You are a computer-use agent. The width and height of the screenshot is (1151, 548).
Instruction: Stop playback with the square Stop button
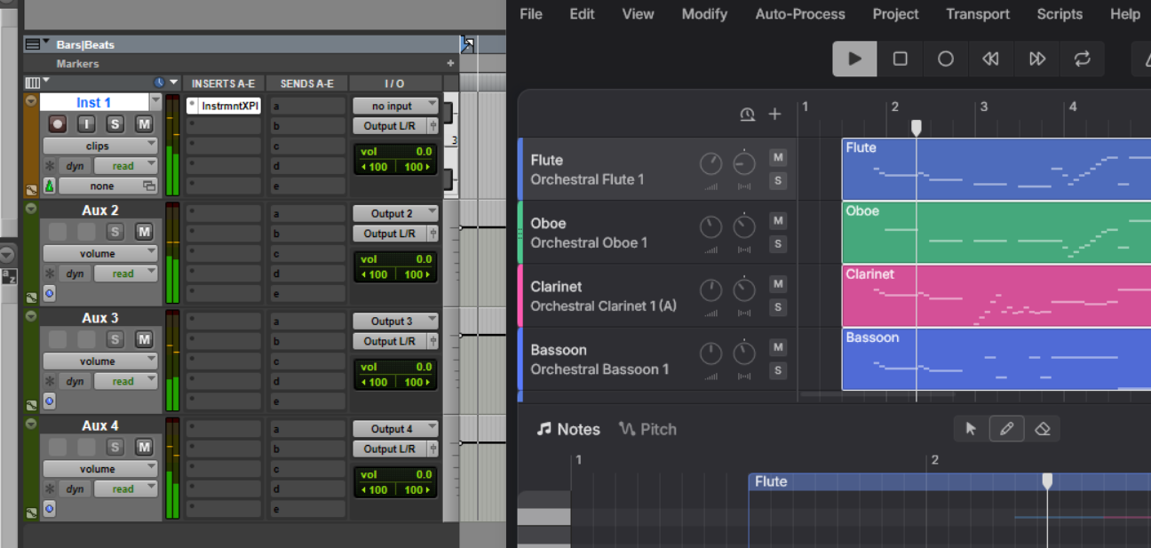coord(900,59)
